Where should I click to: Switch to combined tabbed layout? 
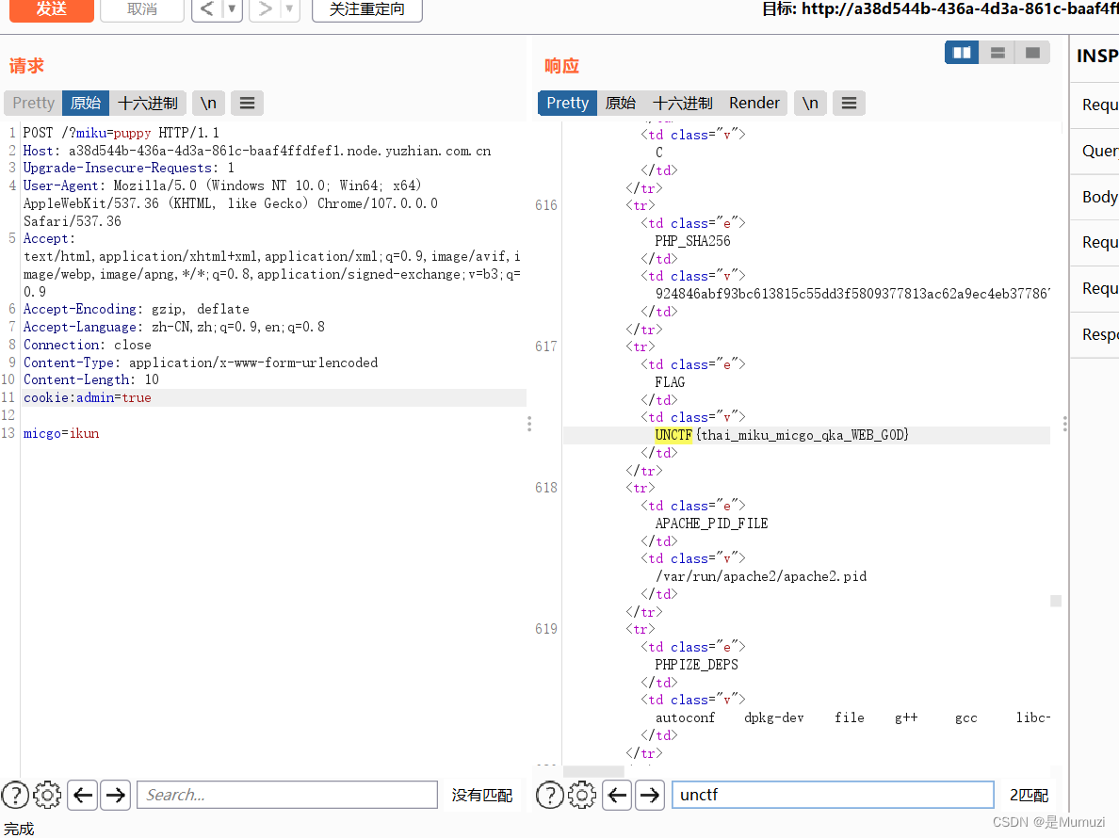1032,53
